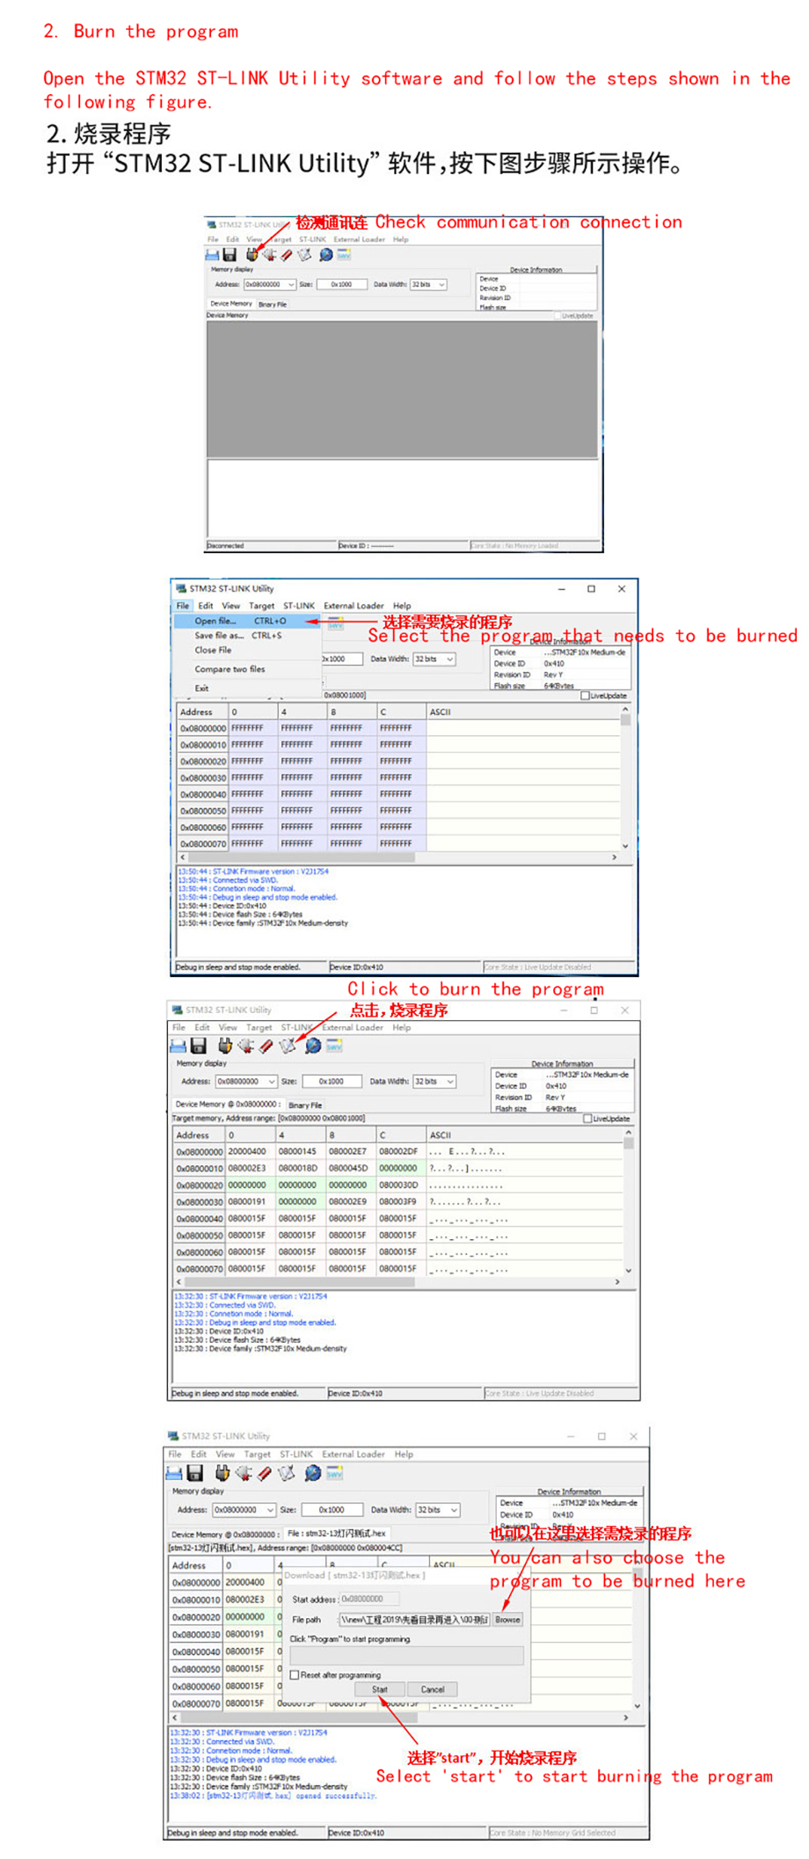The image size is (809, 1859).
Task: Click 'File : stm32-13' tab in Download dialog window
Action: [336, 1533]
